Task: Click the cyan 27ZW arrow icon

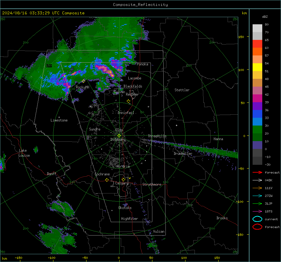Action: (257, 196)
